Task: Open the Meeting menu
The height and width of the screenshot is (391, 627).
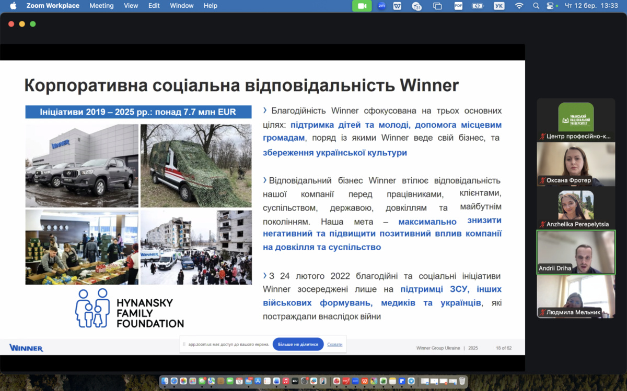Action: pyautogui.click(x=101, y=6)
